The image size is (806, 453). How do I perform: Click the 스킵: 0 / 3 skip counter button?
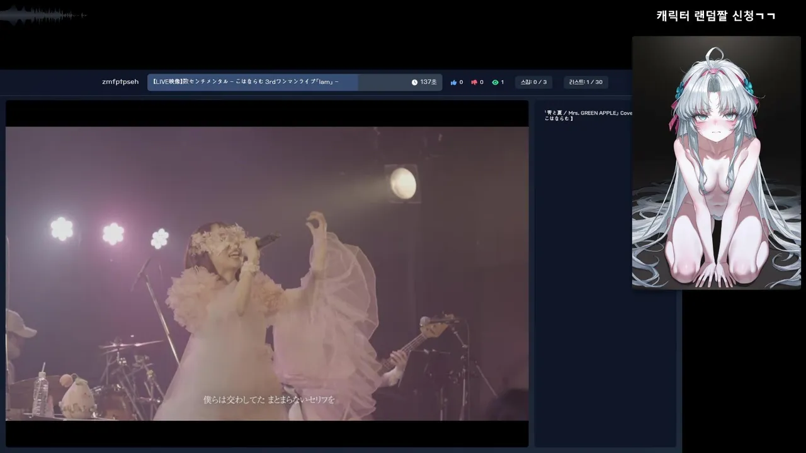click(x=533, y=82)
